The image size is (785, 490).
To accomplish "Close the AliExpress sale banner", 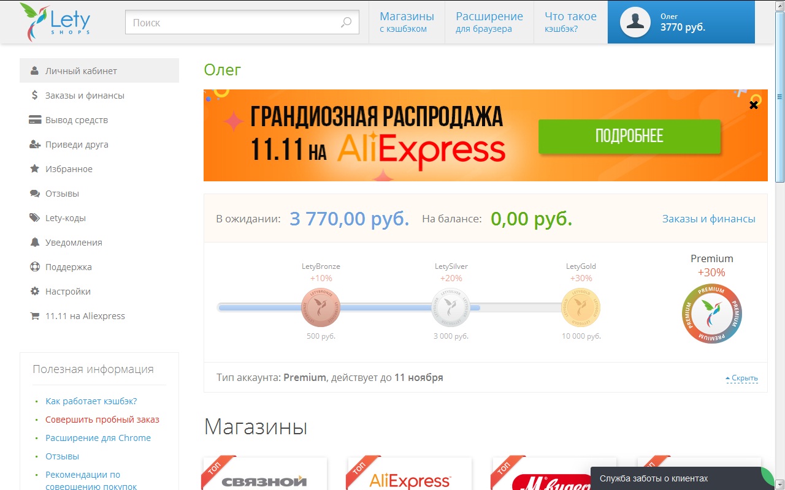I will coord(754,105).
